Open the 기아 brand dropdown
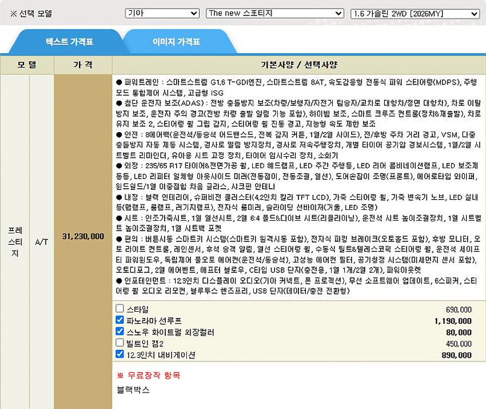 pos(162,13)
